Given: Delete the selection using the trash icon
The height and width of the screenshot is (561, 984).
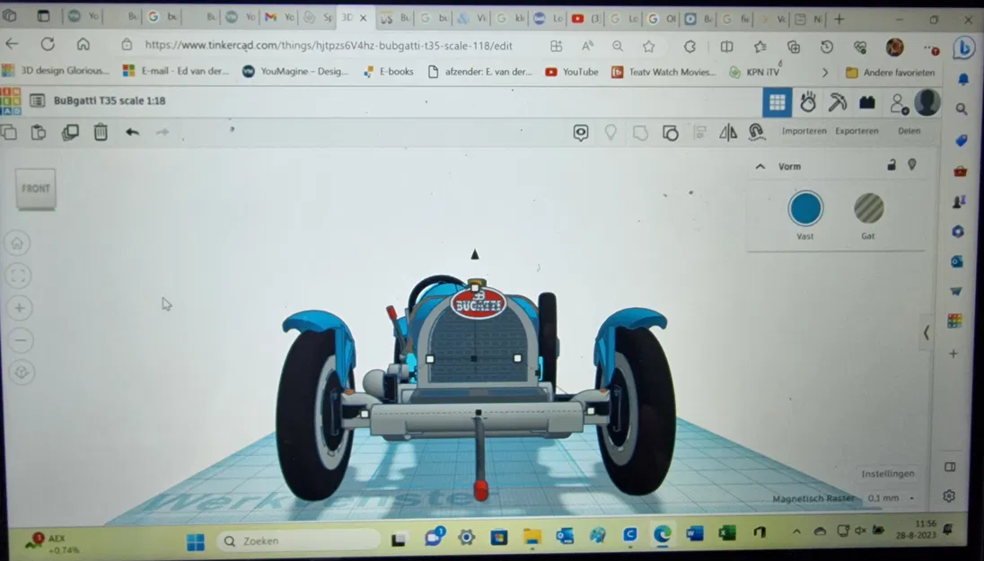Looking at the screenshot, I should click(x=101, y=132).
